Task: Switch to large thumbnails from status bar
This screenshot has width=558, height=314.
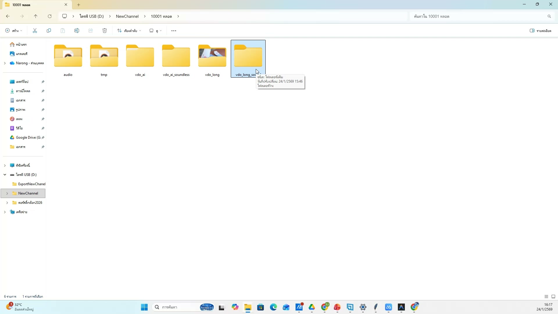Action: 554,296
